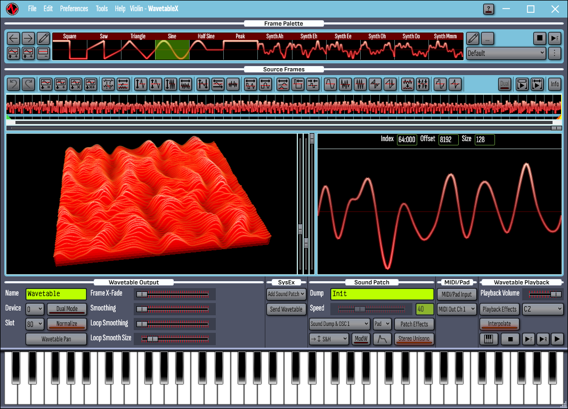The height and width of the screenshot is (409, 568).
Task: Open the Slot dropdown showing 80
Action: tap(35, 324)
